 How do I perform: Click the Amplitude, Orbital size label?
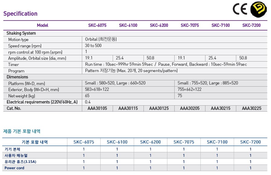[x=37, y=58]
